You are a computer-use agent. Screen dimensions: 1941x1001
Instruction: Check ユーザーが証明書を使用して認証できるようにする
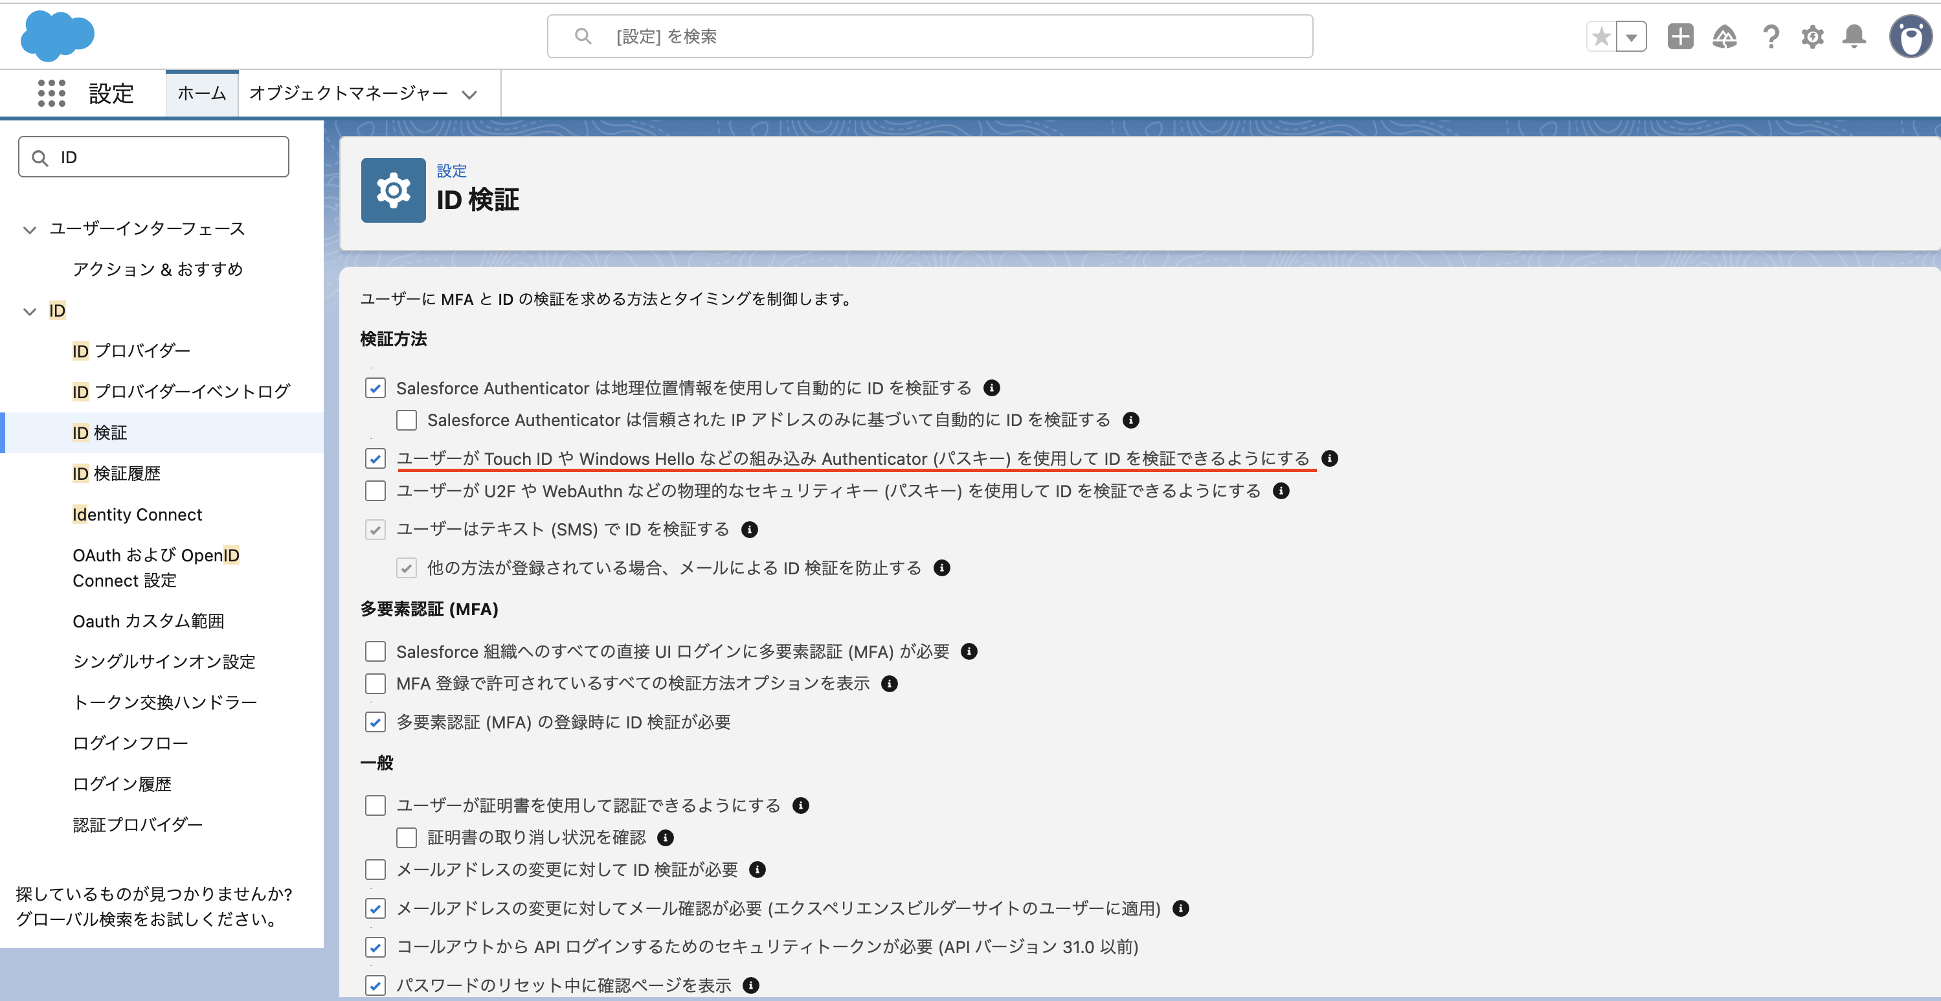[x=376, y=805]
